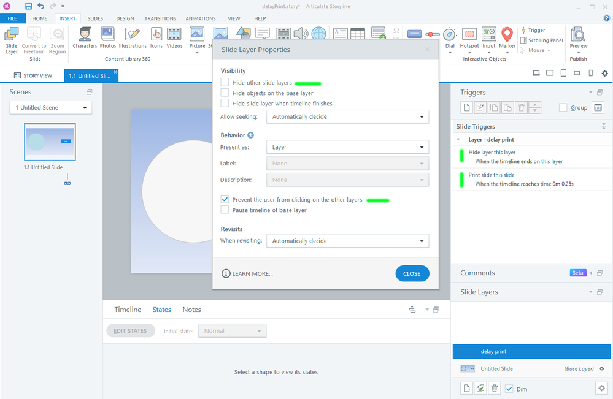
Task: Insert a Dial control
Action: click(x=450, y=38)
